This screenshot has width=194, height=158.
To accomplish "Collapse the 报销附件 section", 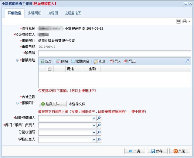I will point(17,103).
